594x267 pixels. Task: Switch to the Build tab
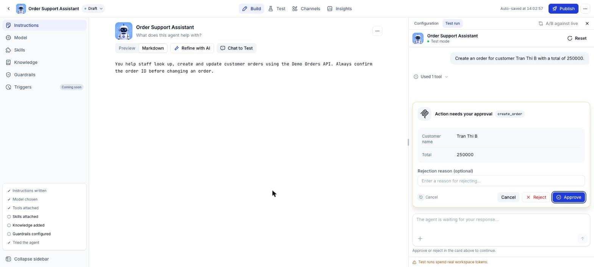coord(252,9)
